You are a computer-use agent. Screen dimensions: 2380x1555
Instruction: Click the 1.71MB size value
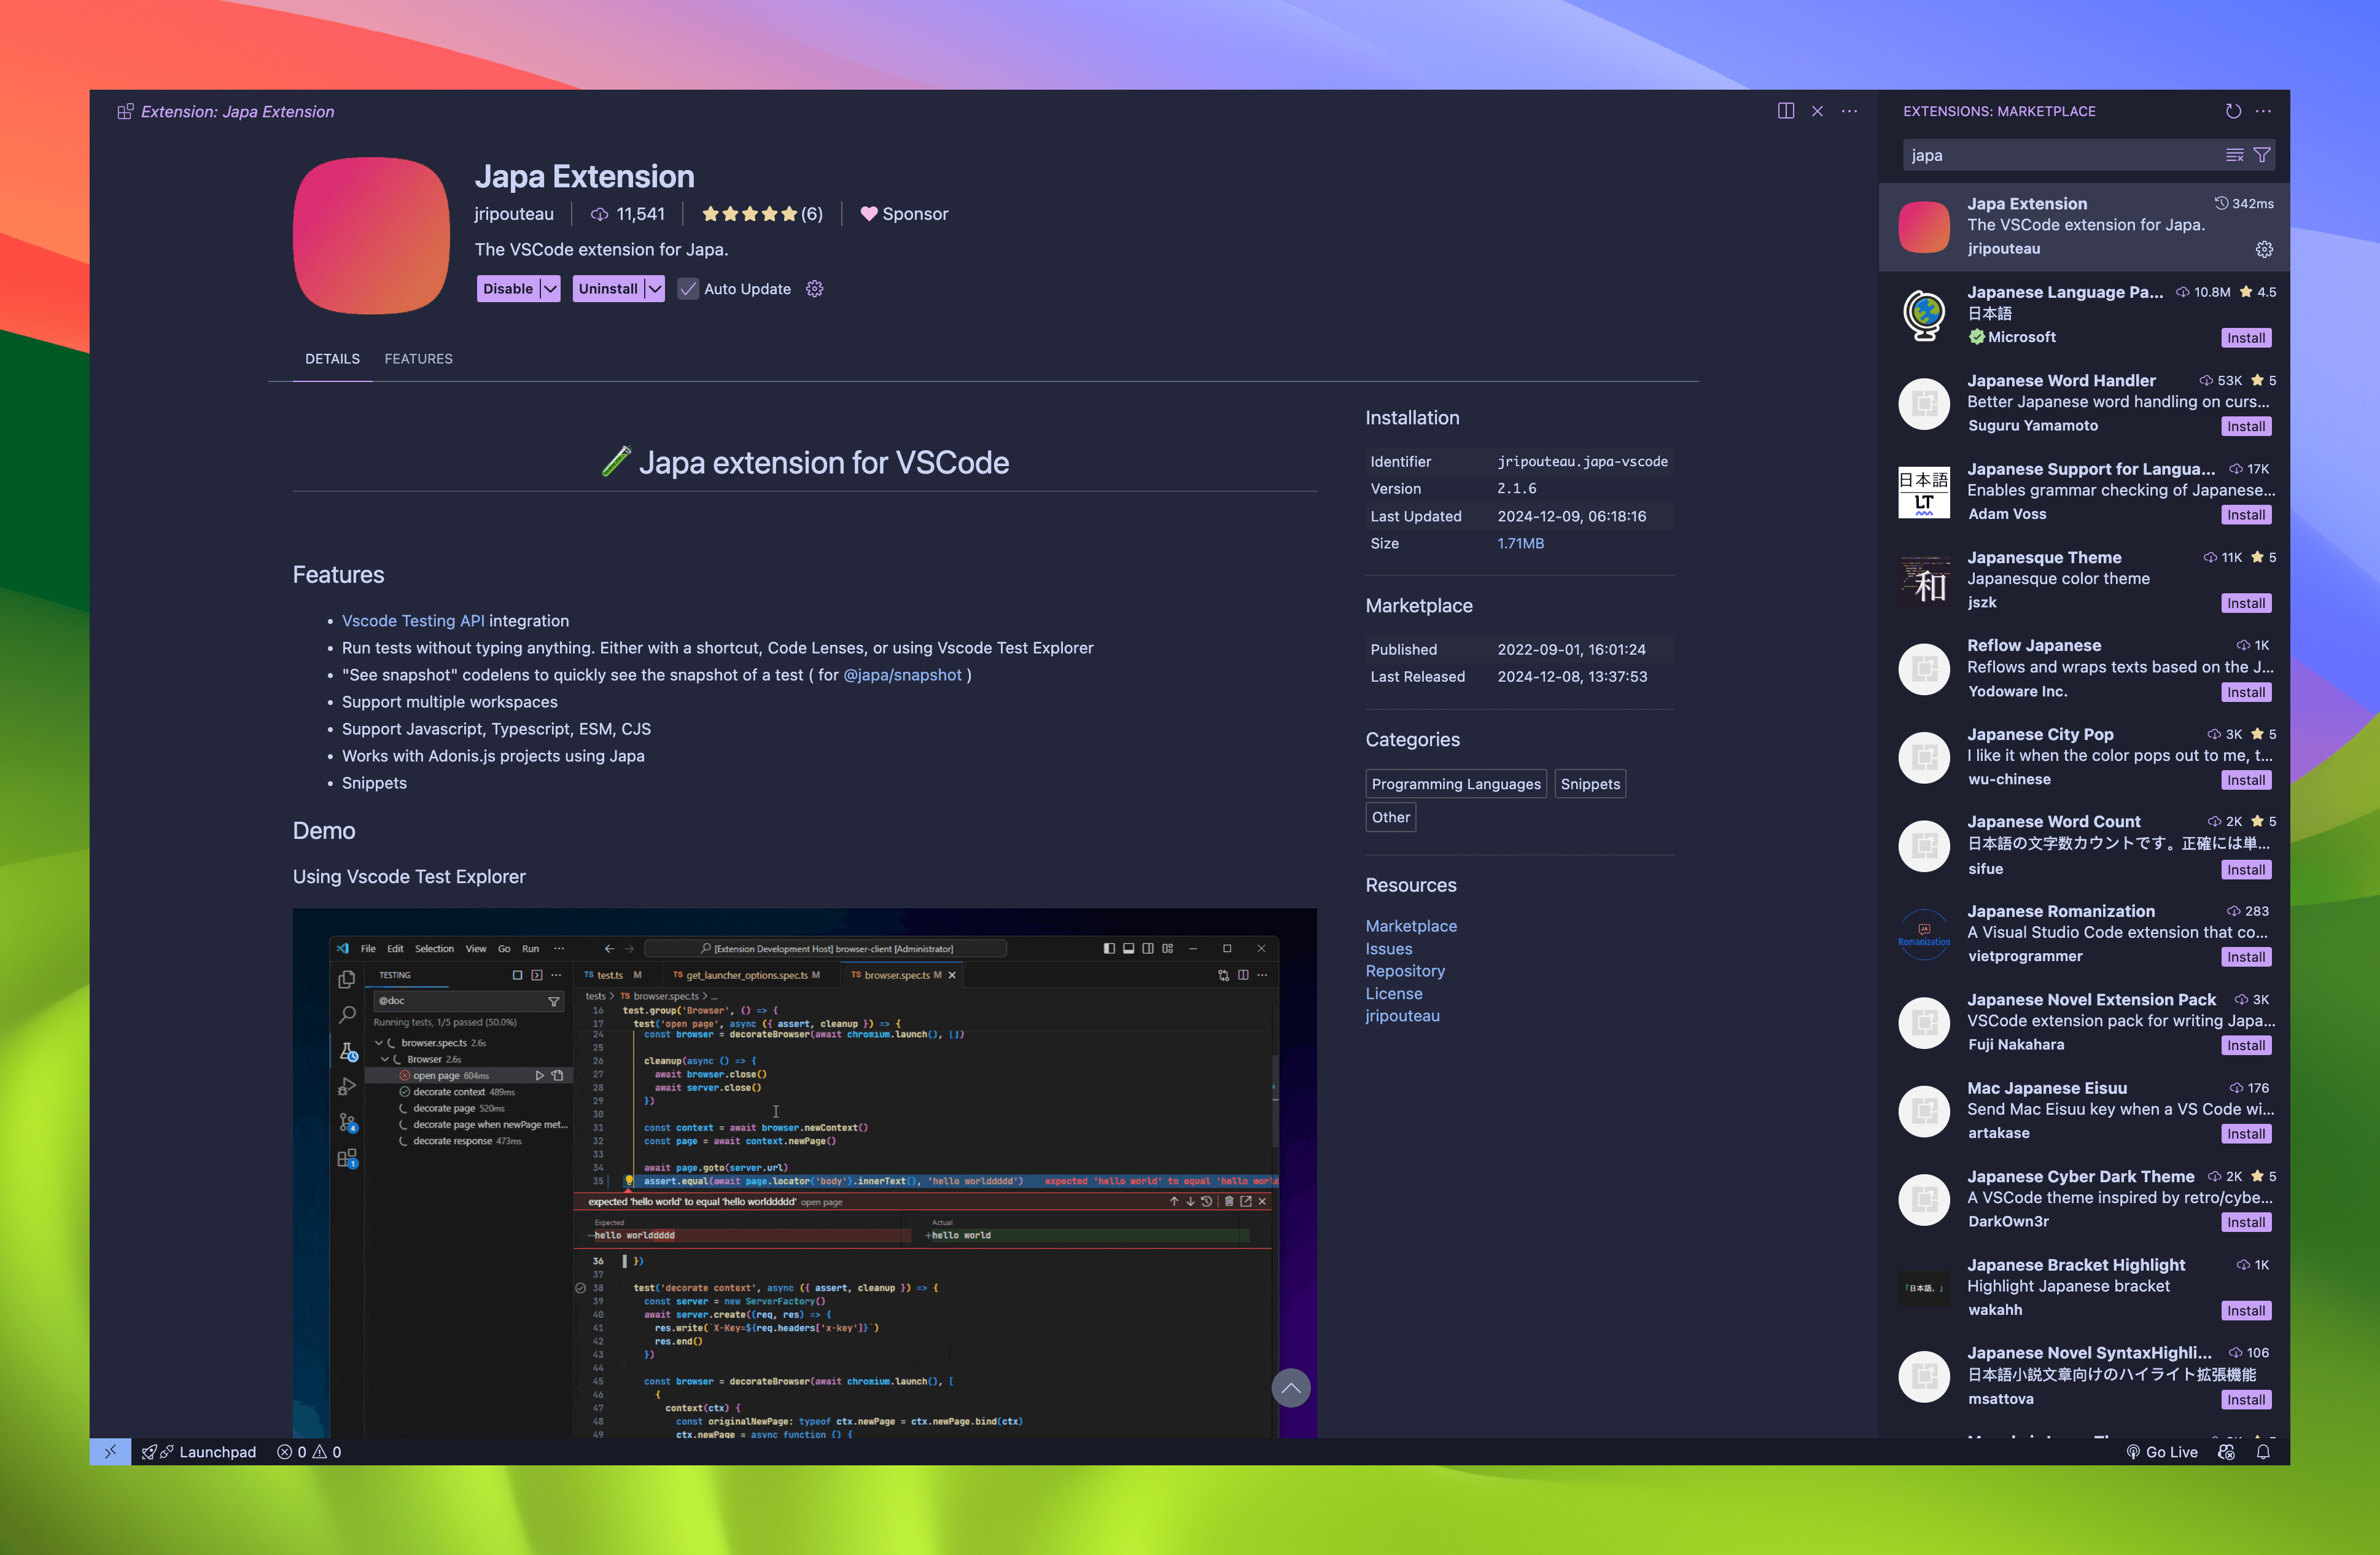coord(1520,543)
